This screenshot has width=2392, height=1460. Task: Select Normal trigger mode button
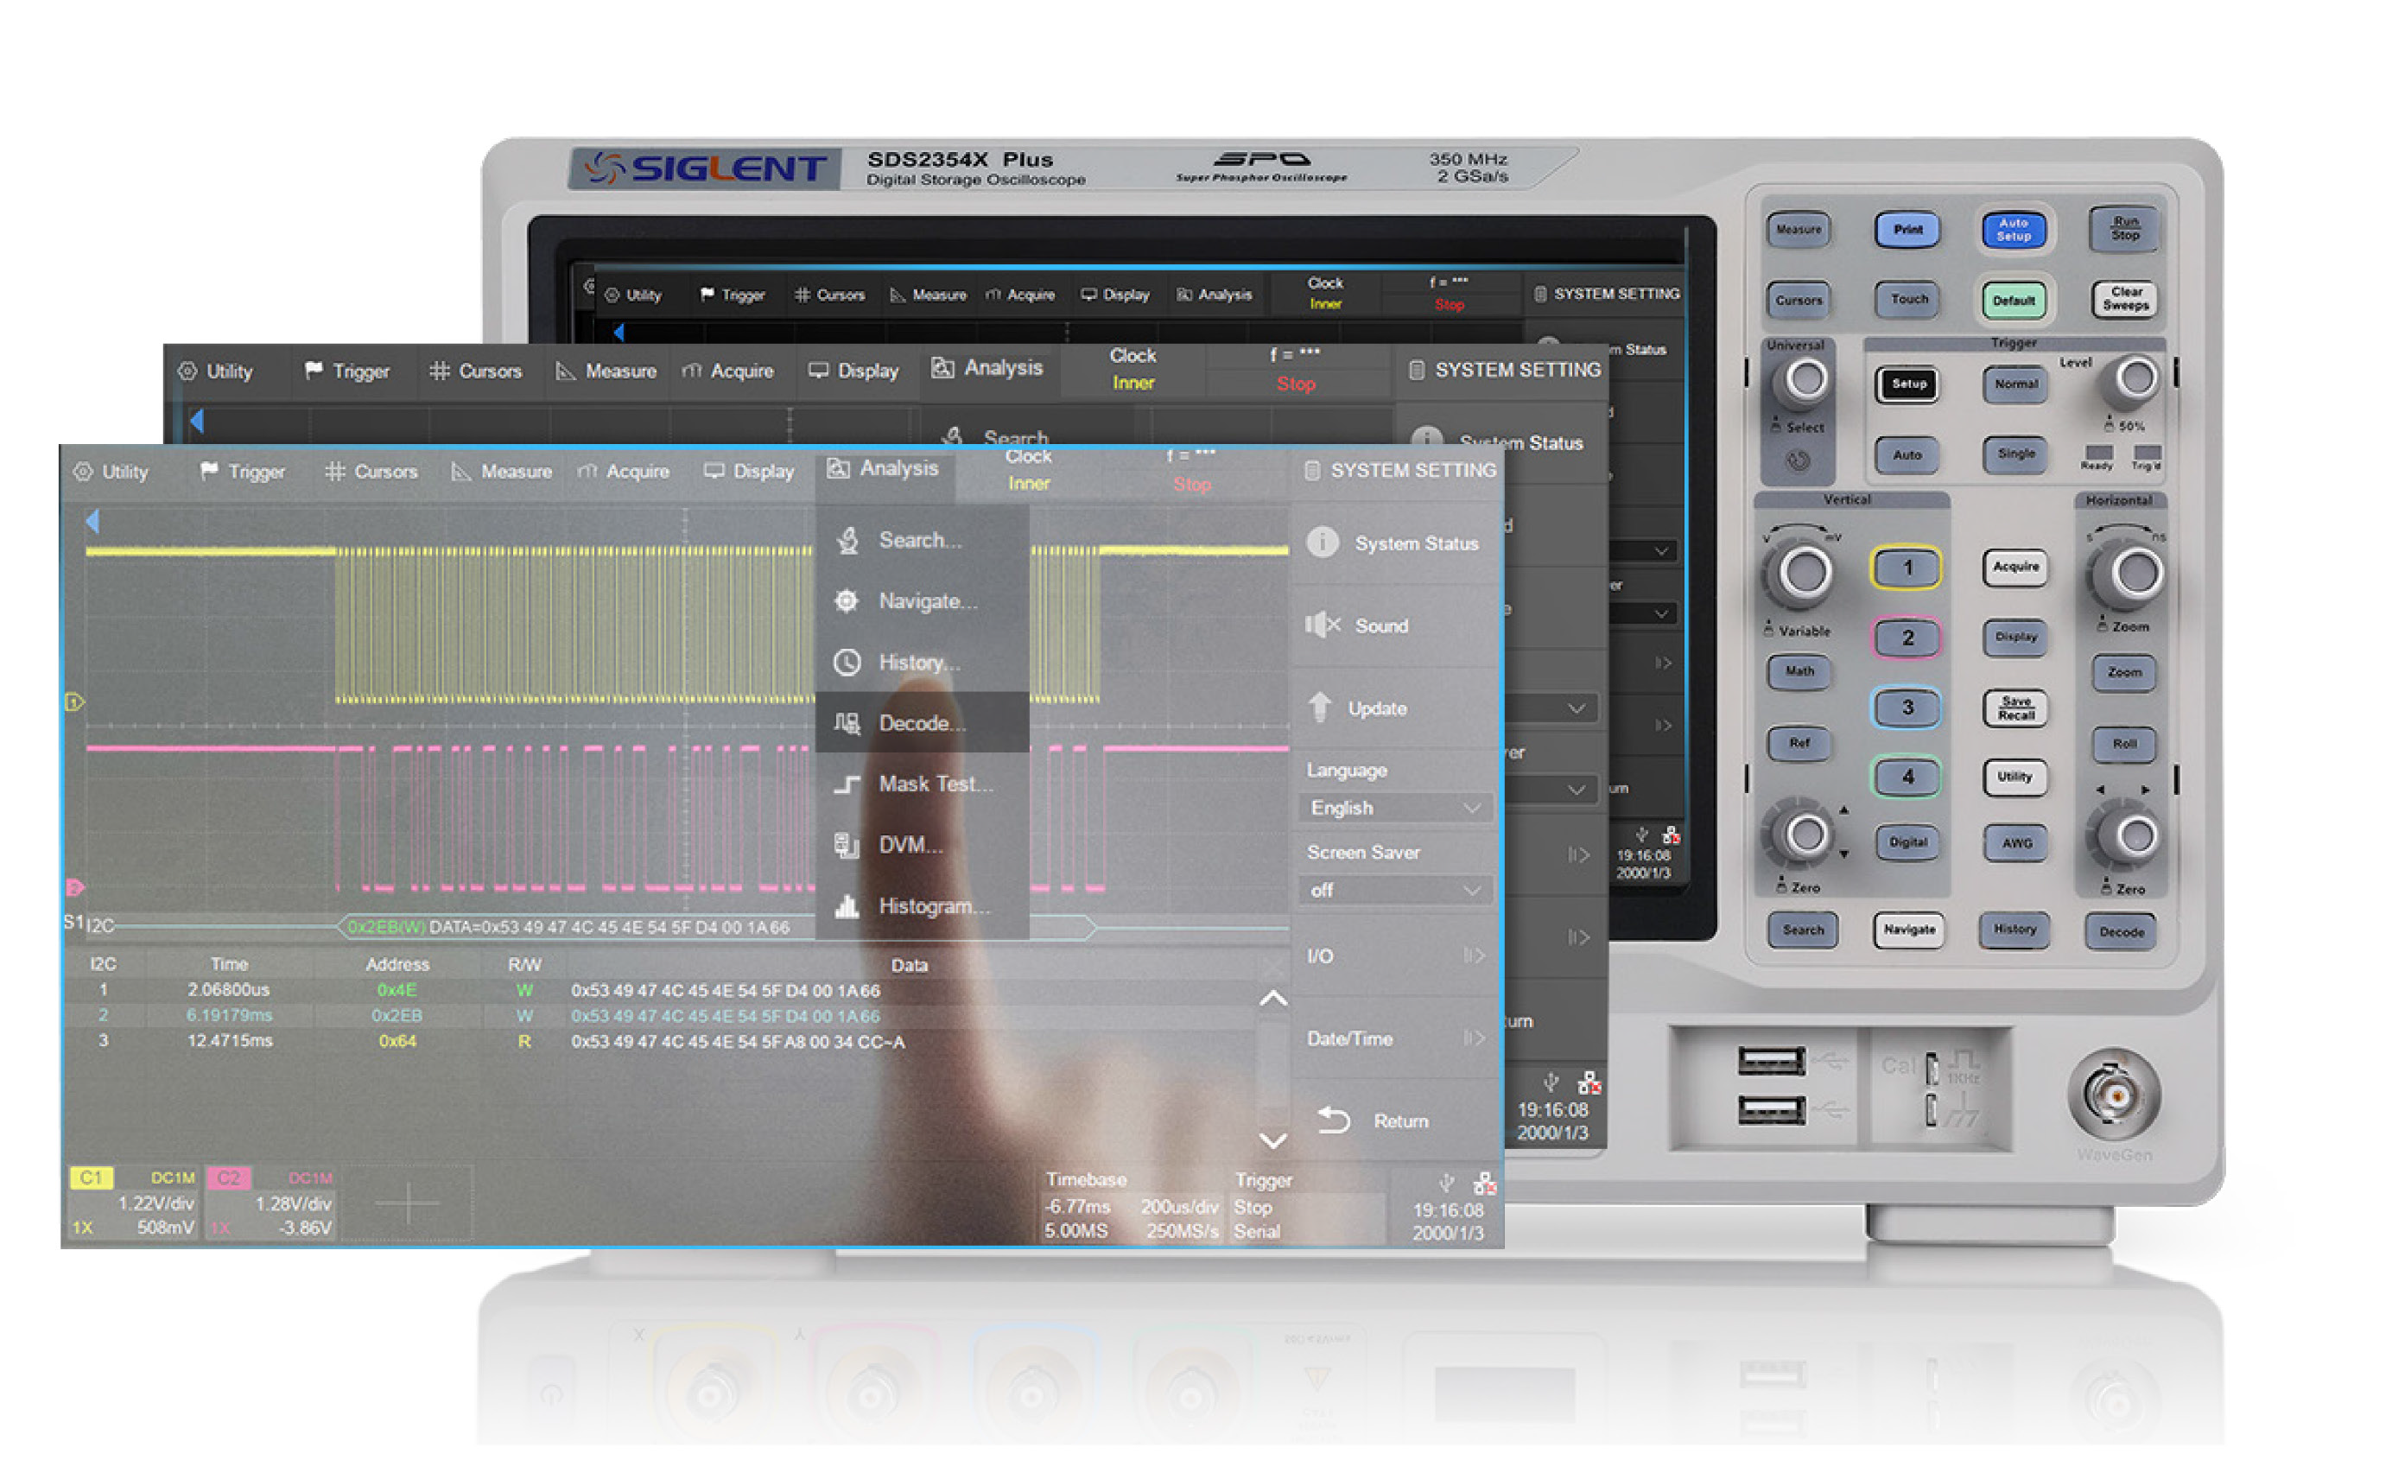(x=2015, y=384)
